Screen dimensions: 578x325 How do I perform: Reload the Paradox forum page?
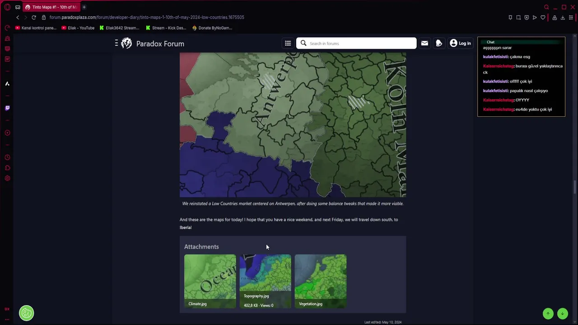(34, 17)
